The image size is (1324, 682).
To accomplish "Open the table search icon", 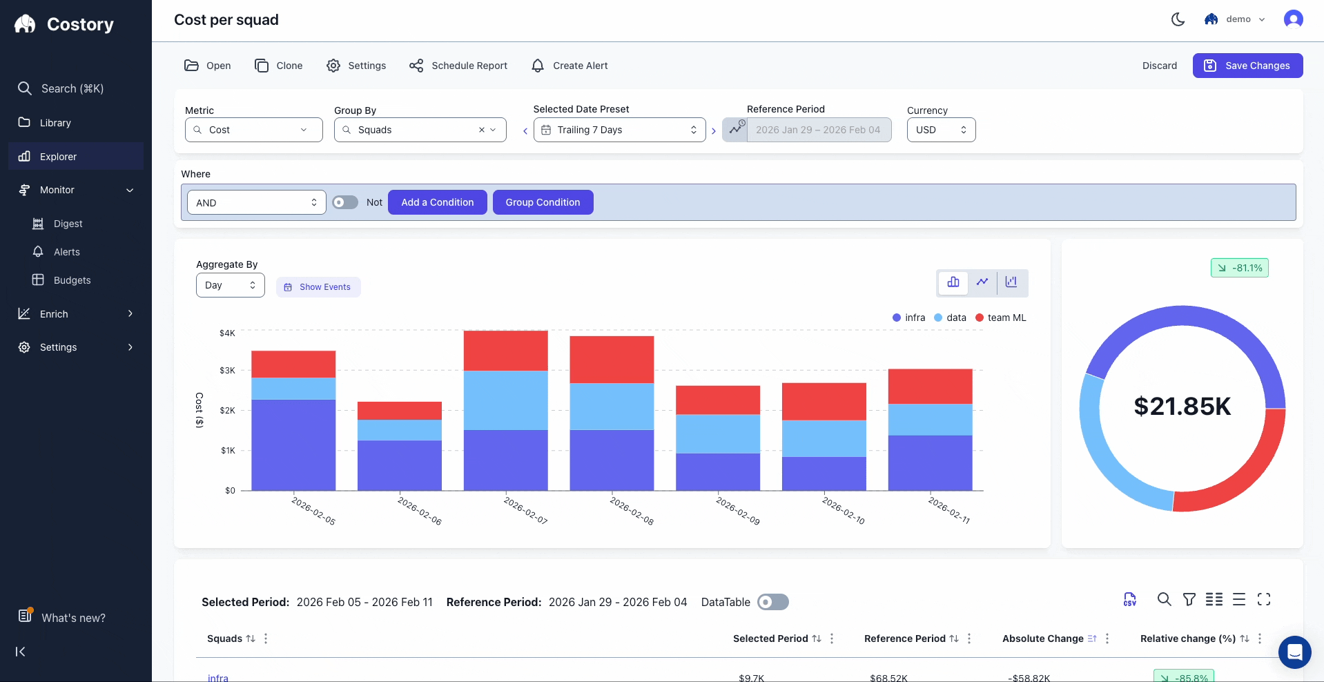I will coord(1165,600).
